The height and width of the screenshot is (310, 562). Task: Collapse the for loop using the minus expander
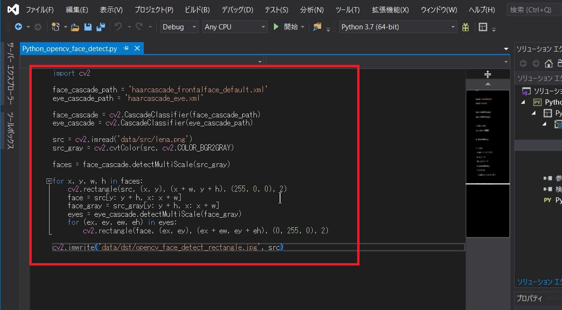[x=49, y=180]
